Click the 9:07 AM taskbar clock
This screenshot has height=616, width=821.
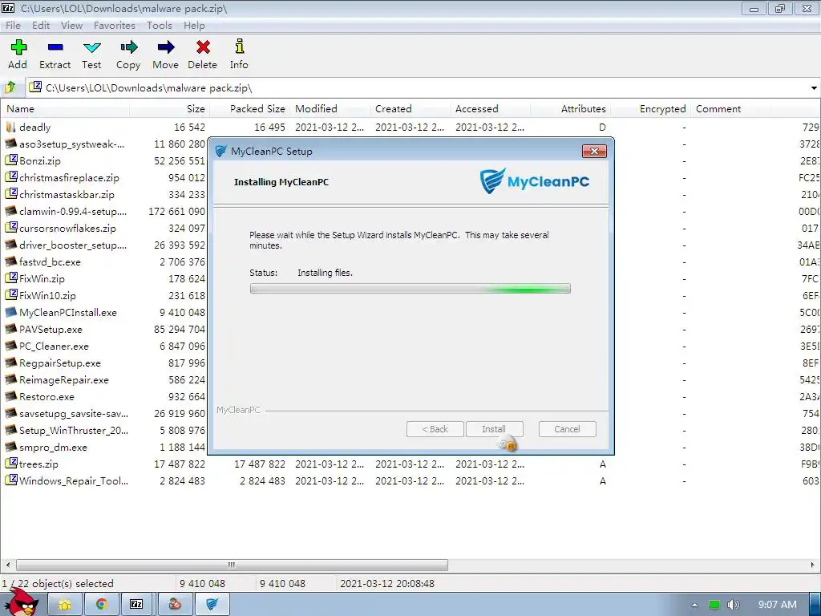777,605
